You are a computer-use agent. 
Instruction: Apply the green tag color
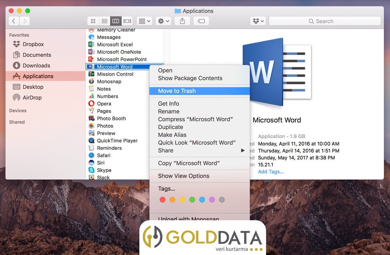point(192,200)
